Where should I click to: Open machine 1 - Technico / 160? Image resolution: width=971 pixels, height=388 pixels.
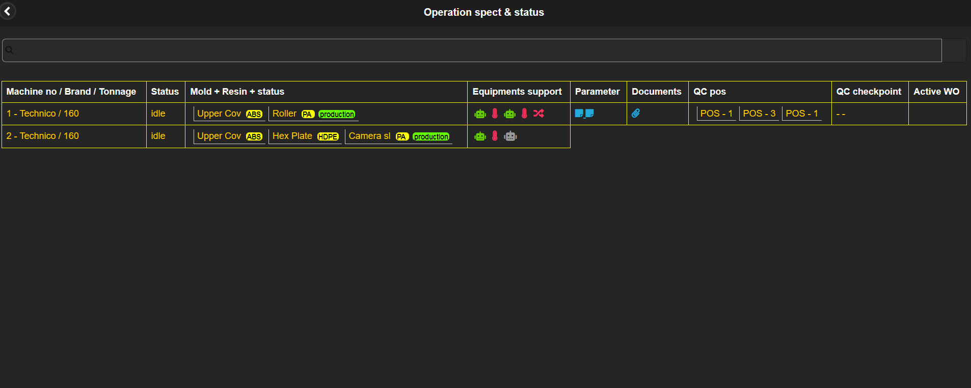[43, 114]
